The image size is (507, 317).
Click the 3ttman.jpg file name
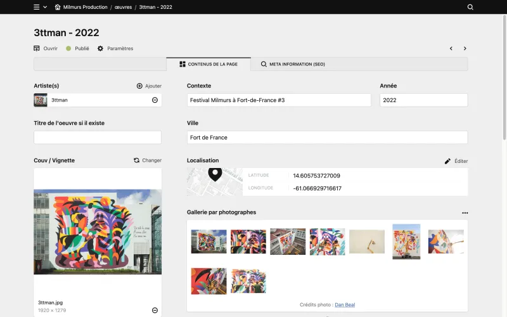tap(51, 302)
